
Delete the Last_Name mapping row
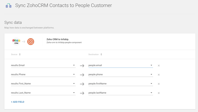coord(159,93)
